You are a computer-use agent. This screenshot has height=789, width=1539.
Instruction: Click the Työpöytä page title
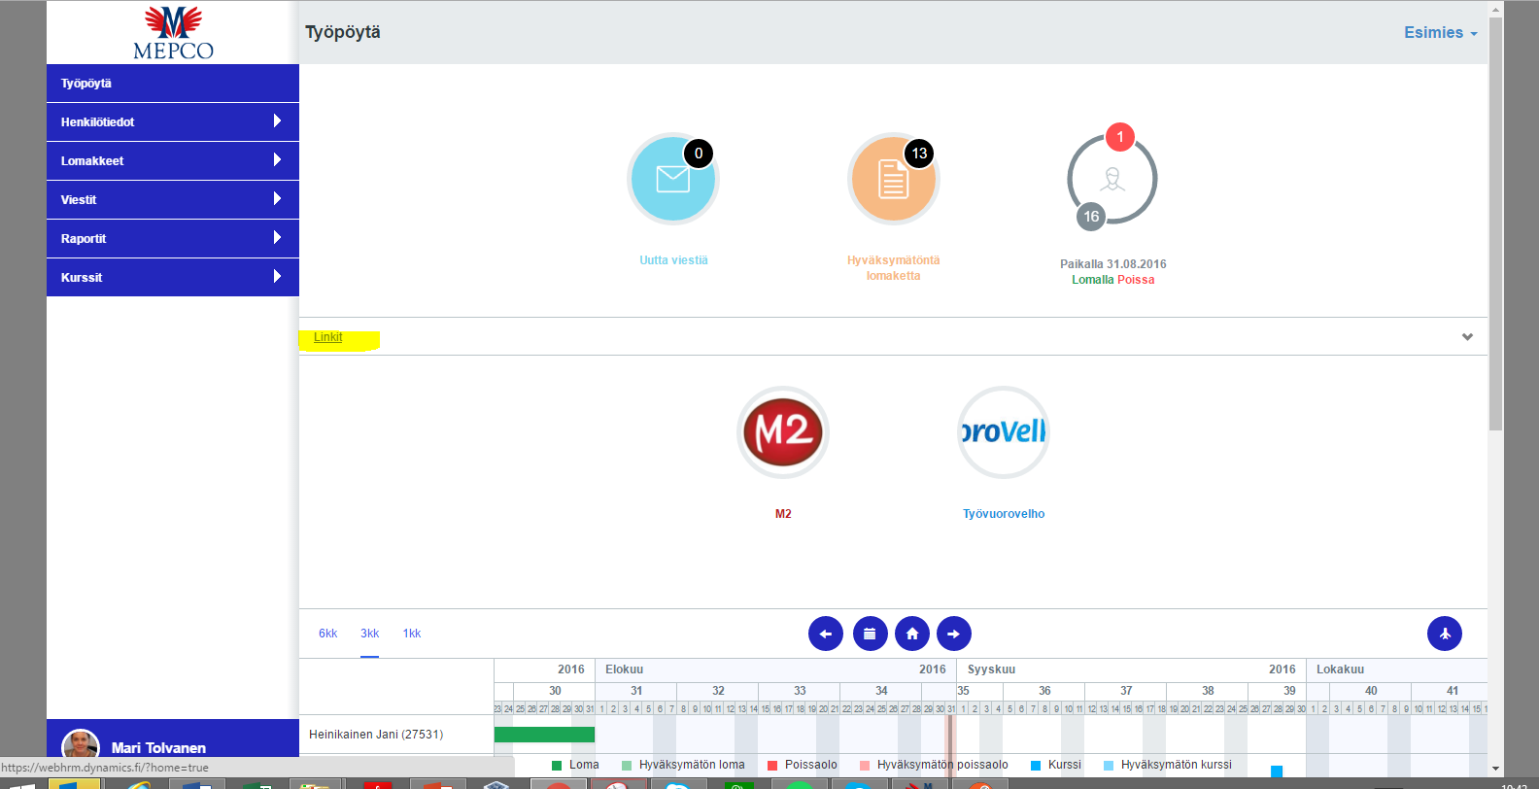343,32
